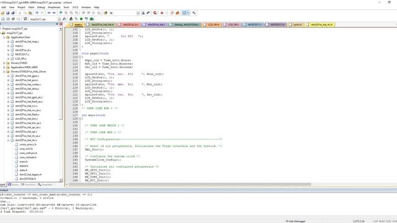Unindent the selected lines
Viewport: 397px width, 223px height.
[89, 13]
